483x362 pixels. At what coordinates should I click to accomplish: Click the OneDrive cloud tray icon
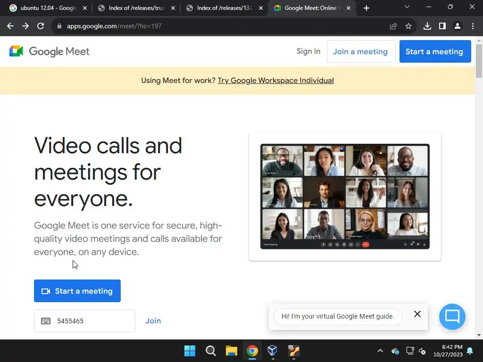(395, 351)
